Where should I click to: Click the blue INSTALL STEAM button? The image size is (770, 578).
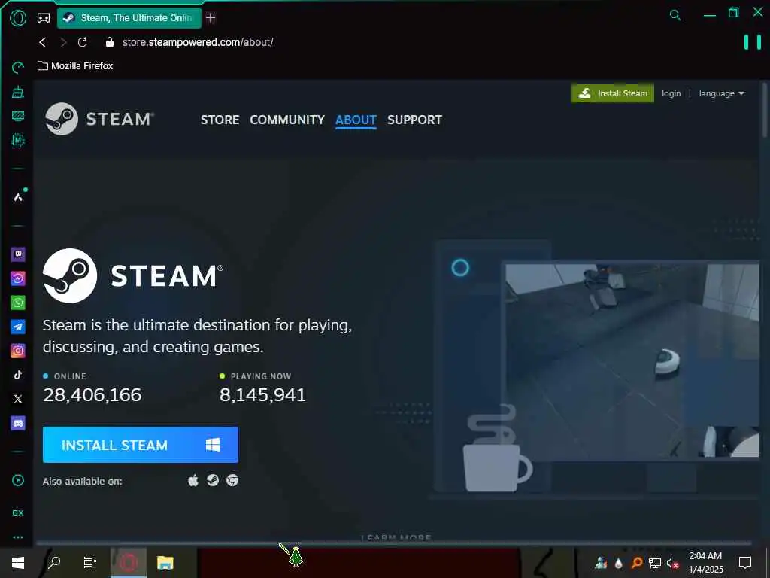coord(141,445)
